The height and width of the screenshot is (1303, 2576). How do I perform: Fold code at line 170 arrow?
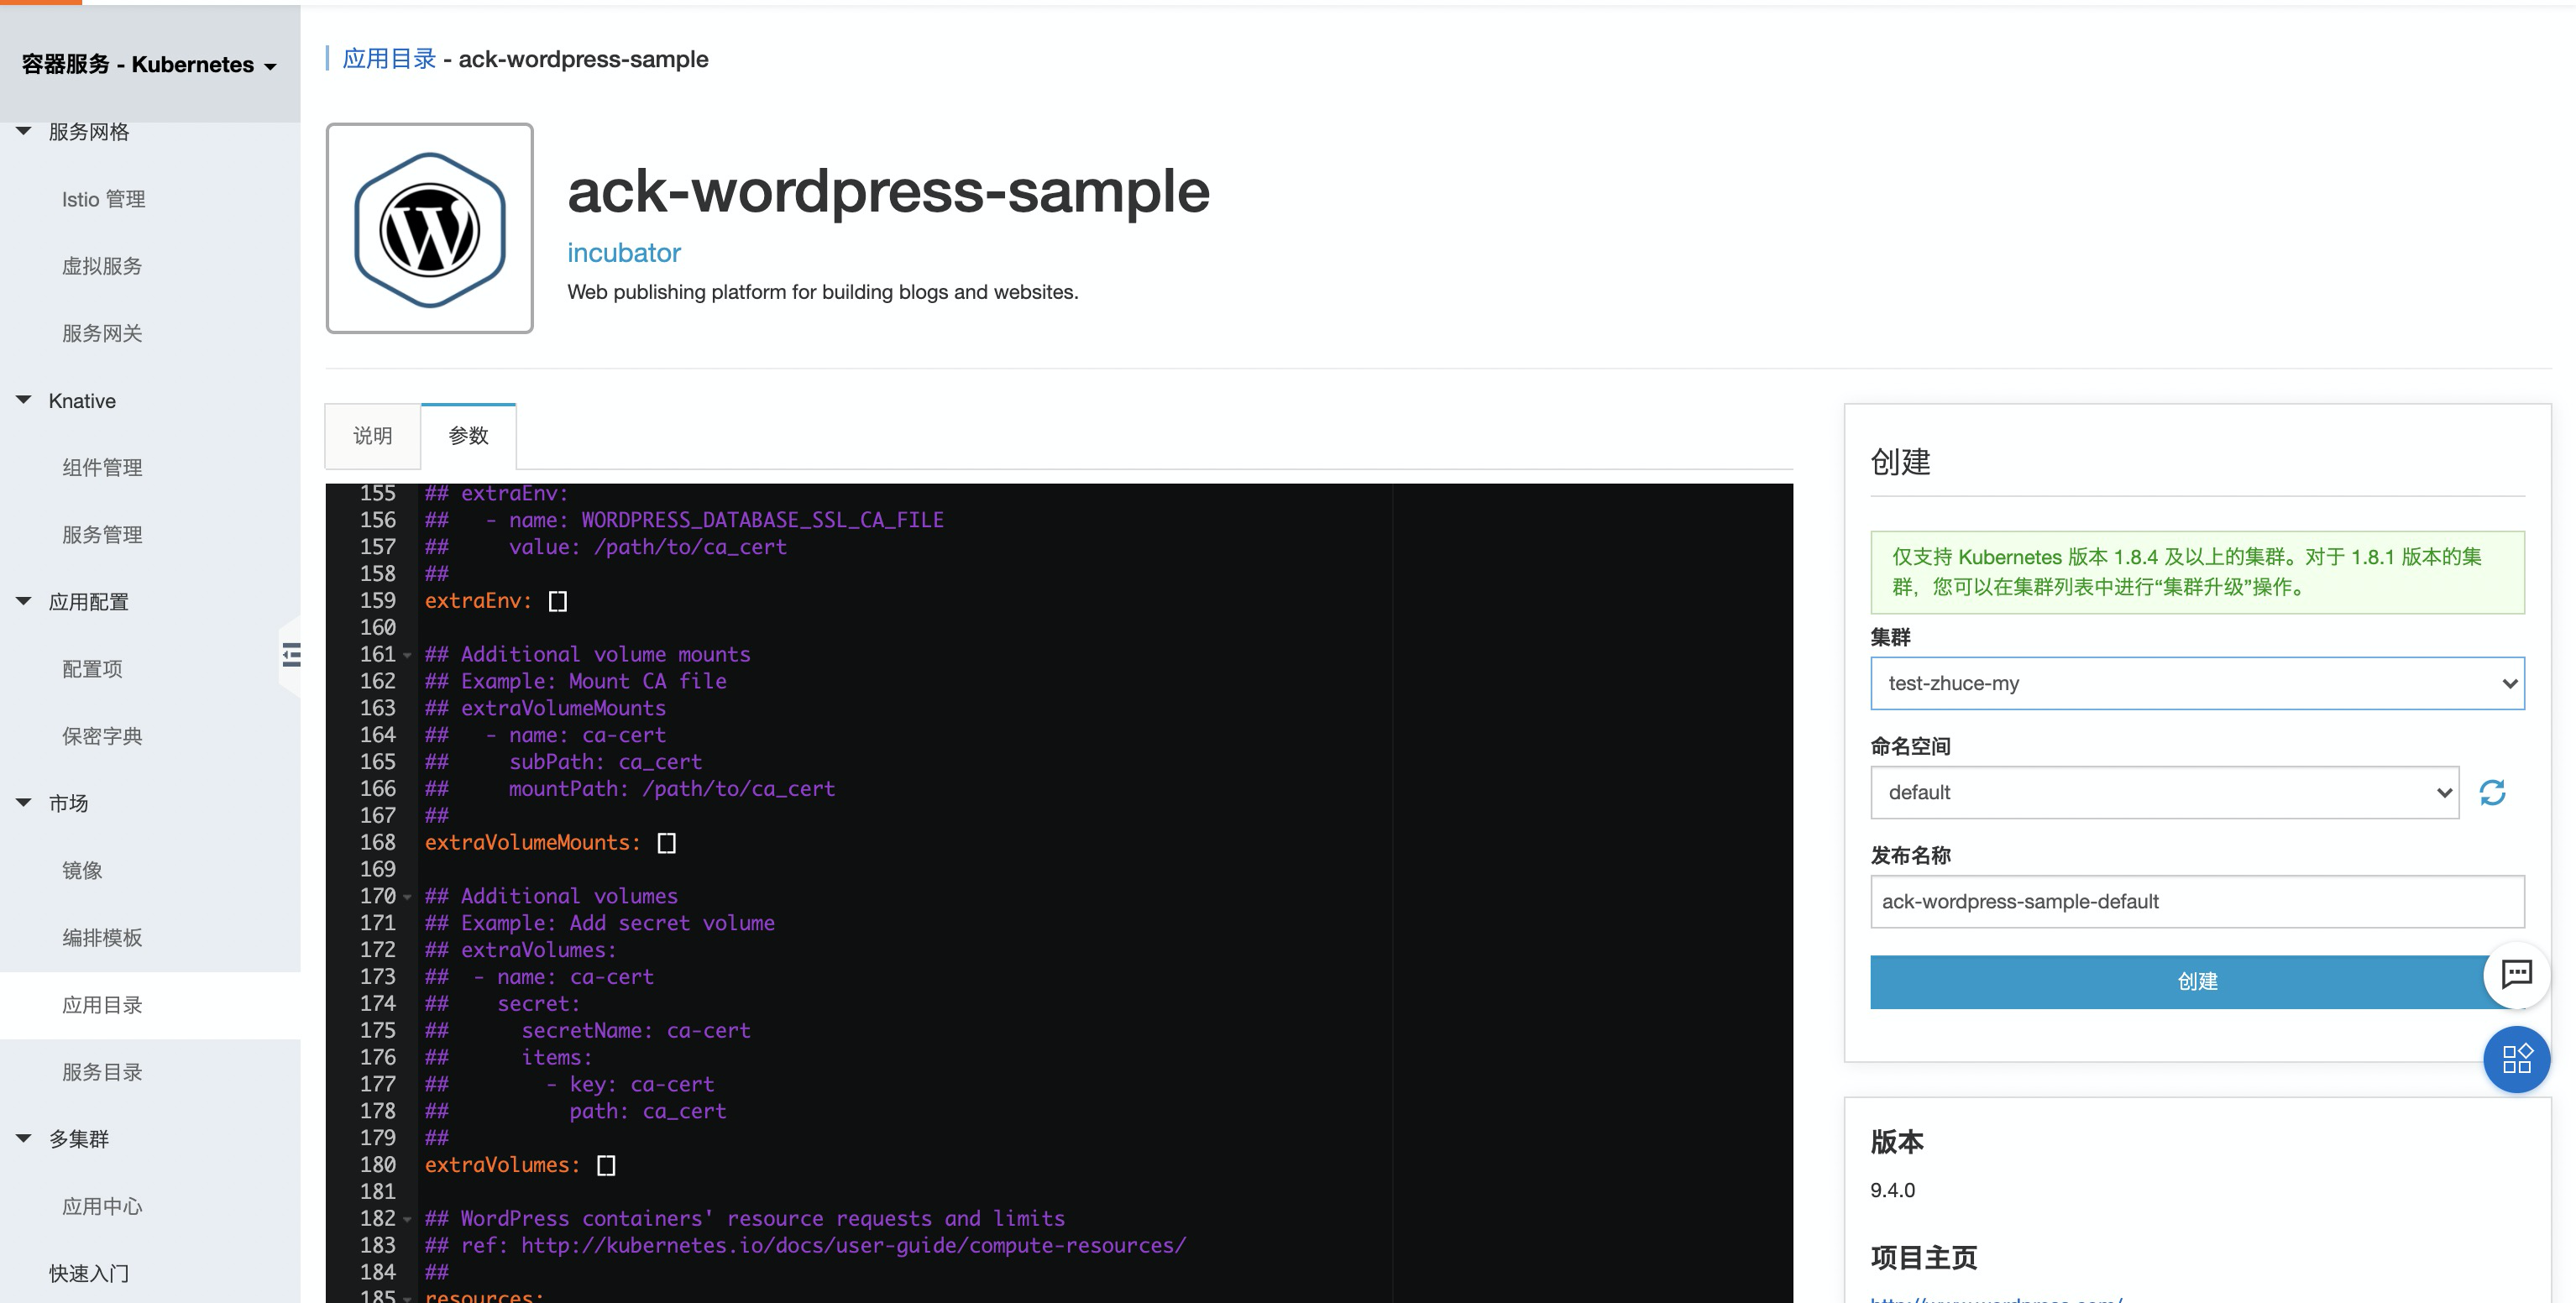click(x=407, y=898)
